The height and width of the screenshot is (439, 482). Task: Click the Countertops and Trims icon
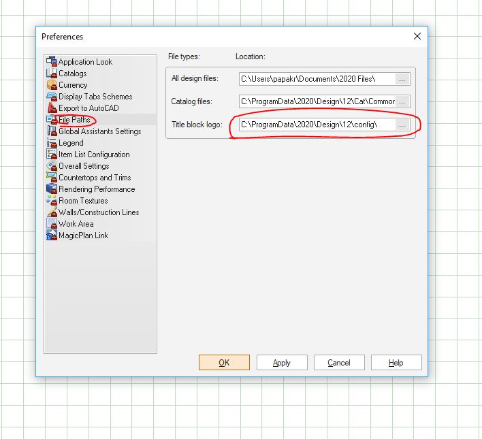click(52, 178)
